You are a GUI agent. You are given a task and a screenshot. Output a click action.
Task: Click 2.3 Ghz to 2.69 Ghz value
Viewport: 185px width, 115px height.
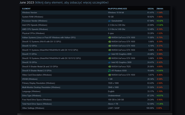pos(117,25)
